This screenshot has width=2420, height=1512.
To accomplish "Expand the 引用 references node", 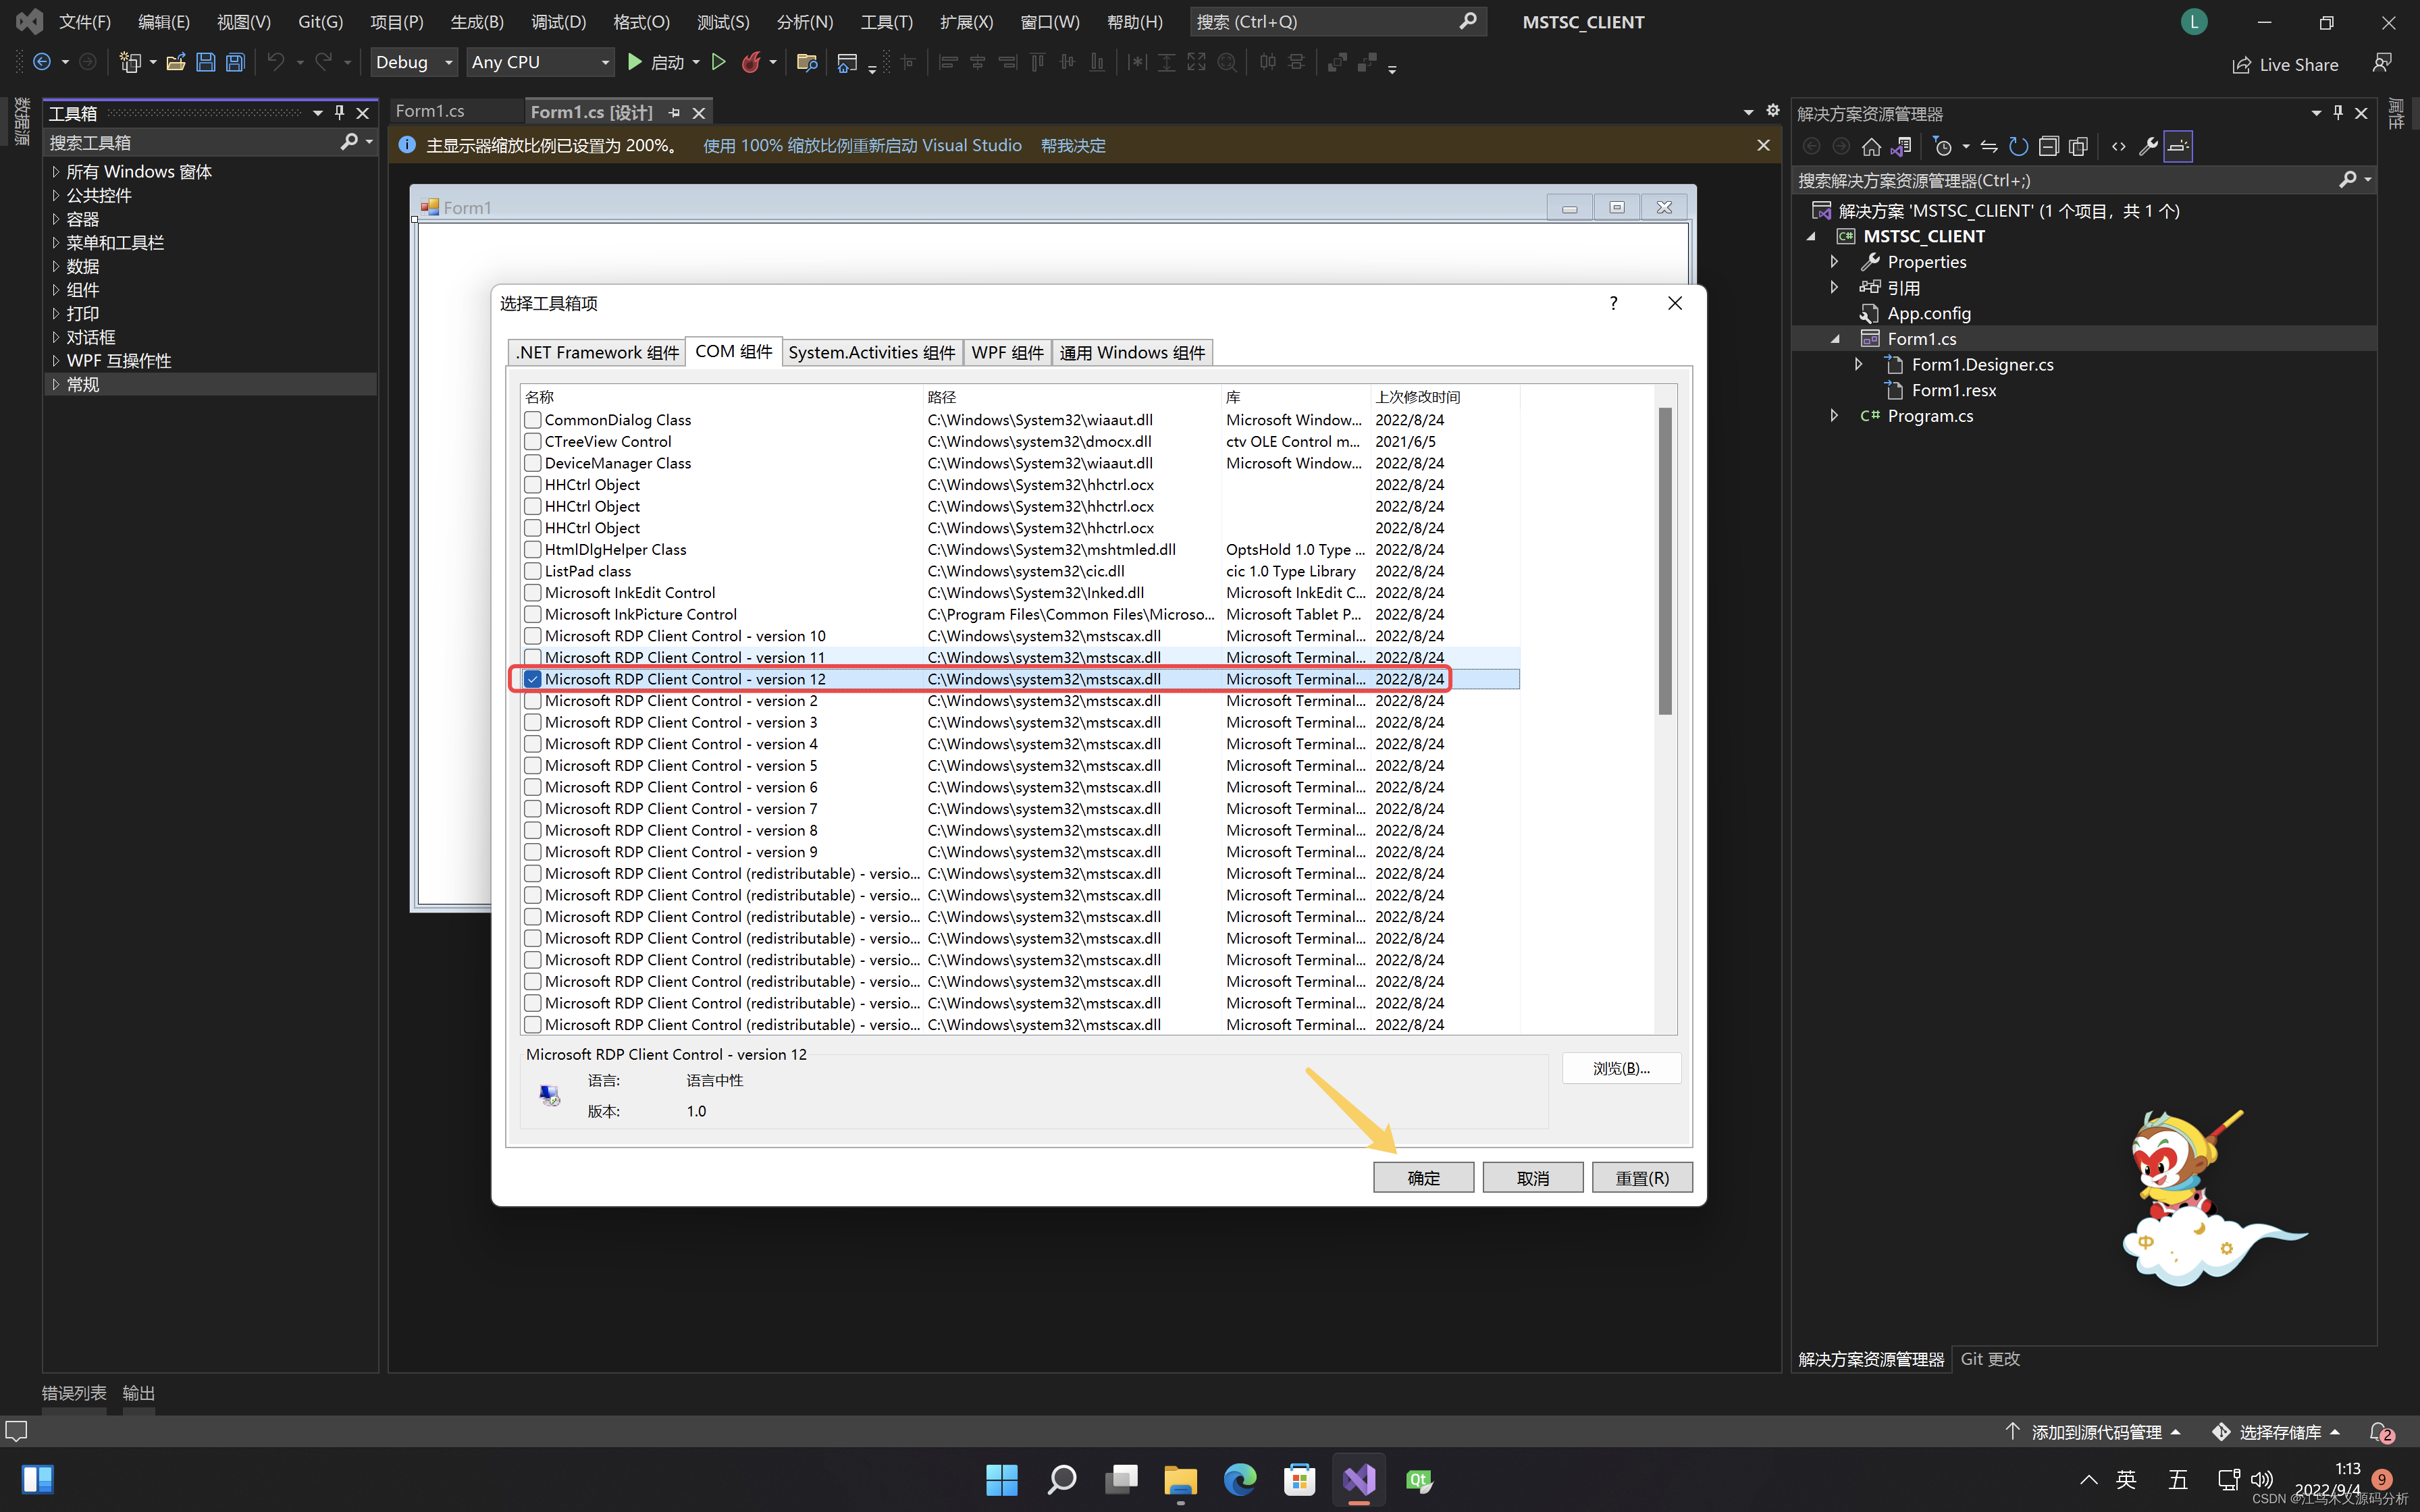I will click(x=1834, y=287).
